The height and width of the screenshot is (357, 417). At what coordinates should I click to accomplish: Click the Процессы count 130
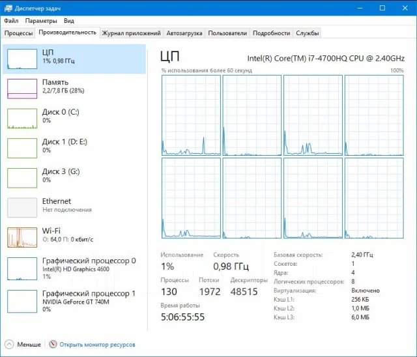[x=169, y=292]
